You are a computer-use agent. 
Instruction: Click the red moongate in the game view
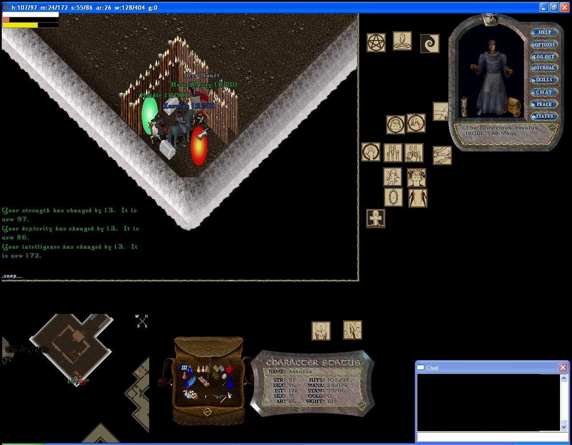(x=199, y=147)
